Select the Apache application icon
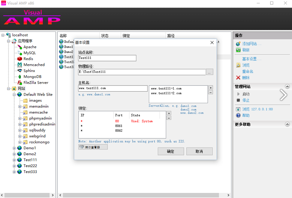 [20, 47]
